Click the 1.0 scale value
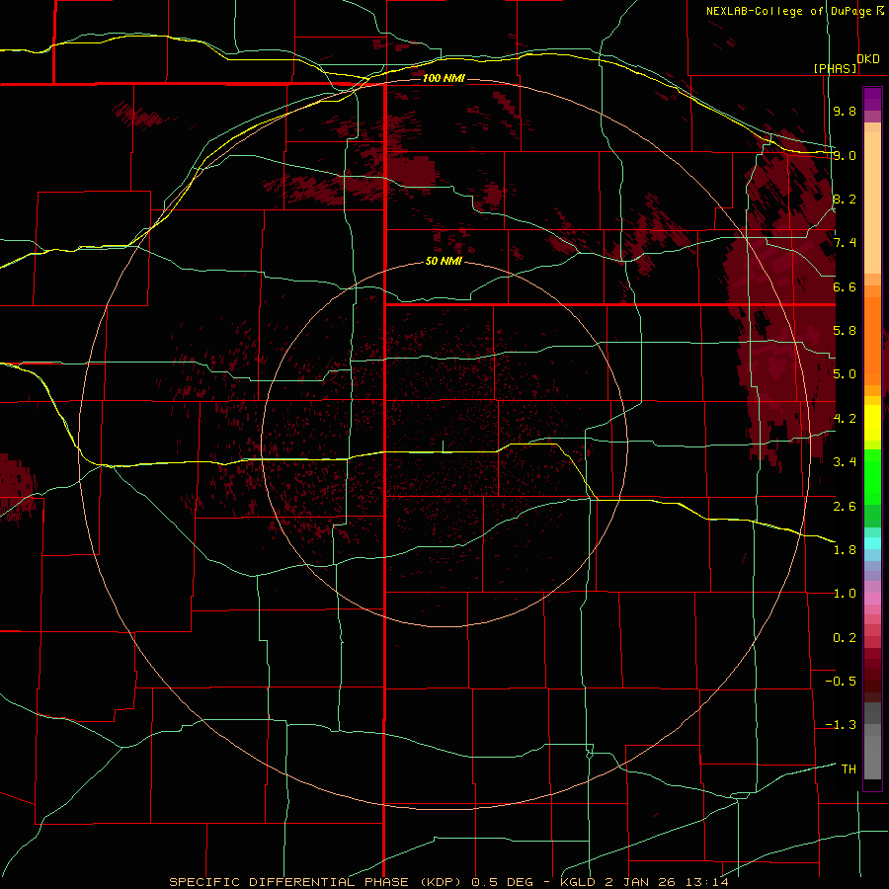Viewport: 889px width, 889px height. pyautogui.click(x=845, y=594)
